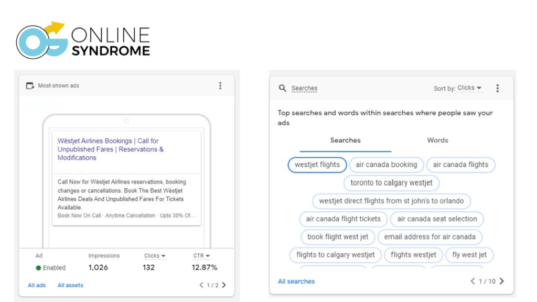Screen dimensions: 537x302
Task: Select the 'email address for air canada' chip
Action: coord(430,237)
